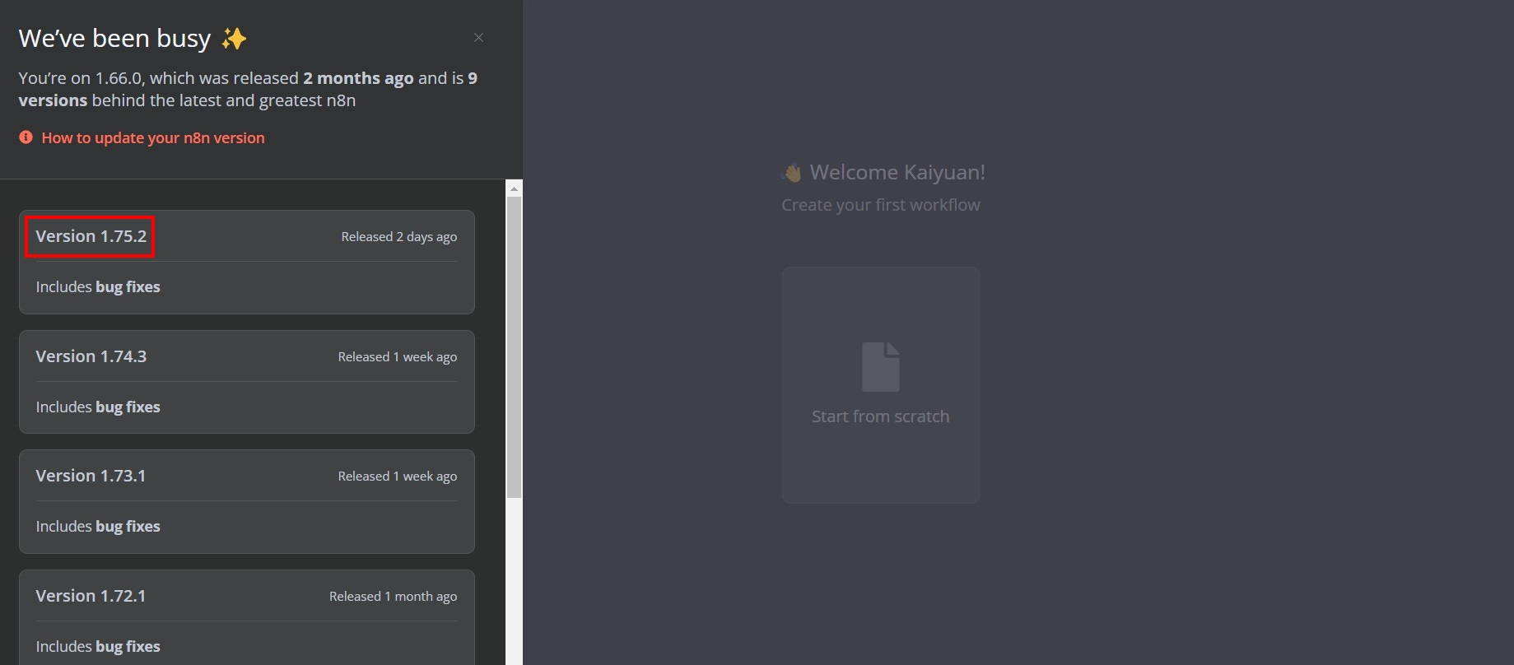Screen dimensions: 1514x665
Task: Click the red info icon beside update link
Action: click(26, 137)
